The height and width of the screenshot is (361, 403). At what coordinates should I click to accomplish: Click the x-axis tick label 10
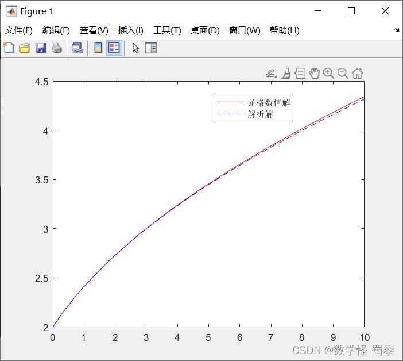[x=365, y=337]
